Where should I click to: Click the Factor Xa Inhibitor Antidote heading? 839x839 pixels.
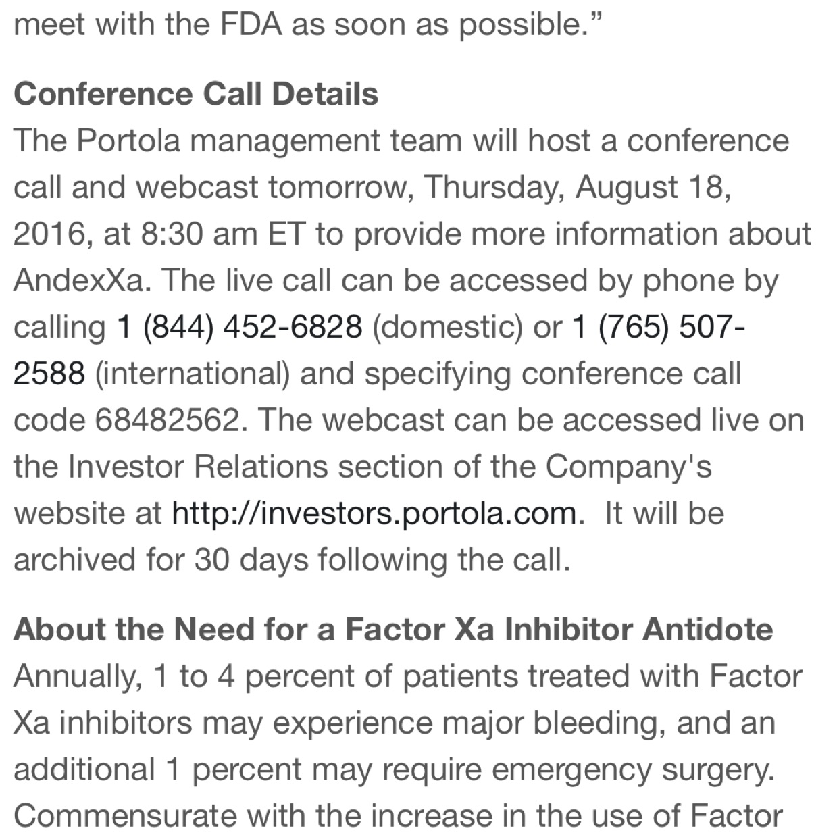[x=393, y=630]
